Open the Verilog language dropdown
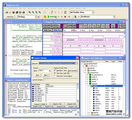Viewport: 132px width, 120px height. pyautogui.click(x=36, y=17)
